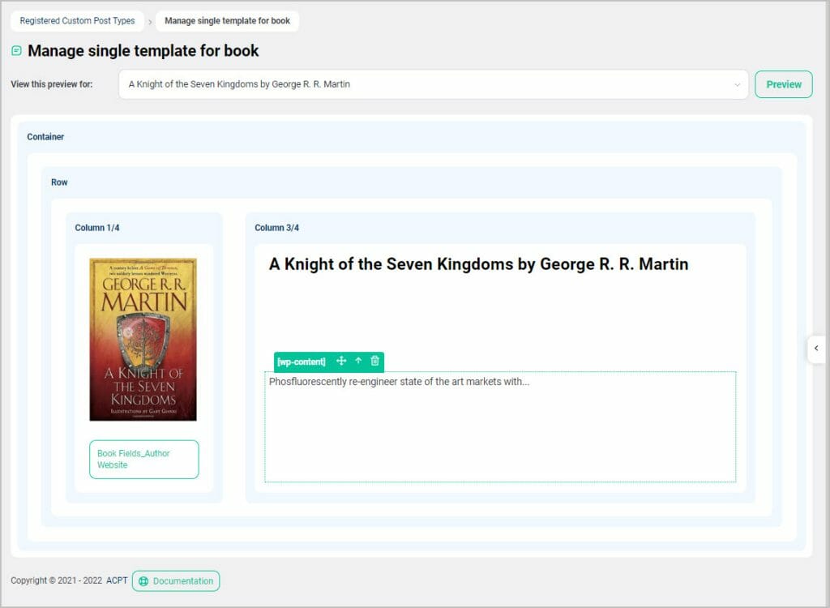
Task: Delete the wp-content block via trash icon
Action: 374,362
